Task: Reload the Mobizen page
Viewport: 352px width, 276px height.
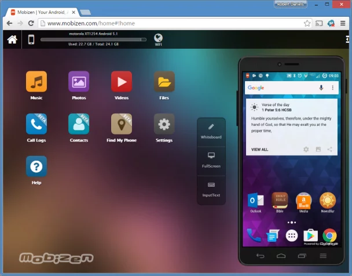Action: 31,23
